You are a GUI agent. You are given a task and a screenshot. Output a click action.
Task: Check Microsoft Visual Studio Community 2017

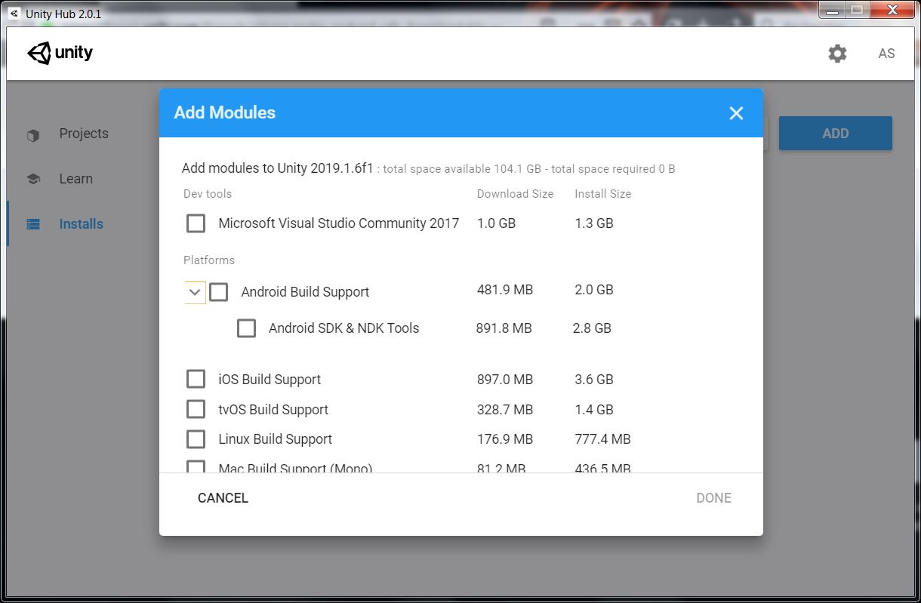196,223
